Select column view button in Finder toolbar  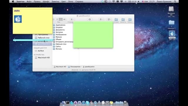click(x=61, y=19)
